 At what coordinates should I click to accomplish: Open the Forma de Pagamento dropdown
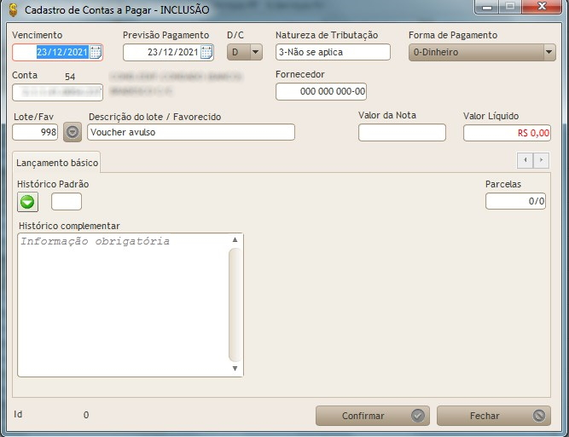point(549,52)
